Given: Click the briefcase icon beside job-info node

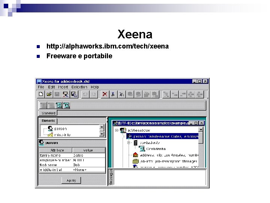Looking at the screenshot, I should point(135,161).
